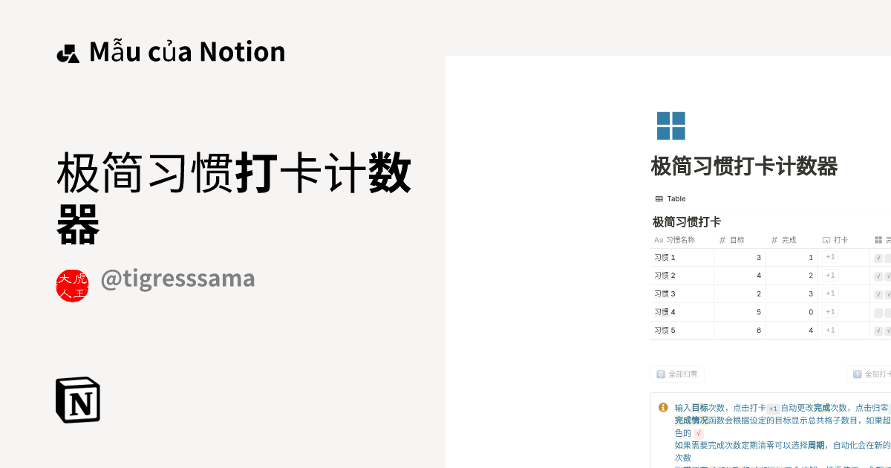Screen dimensions: 891x468
Task: Click the Table view icon above the database
Action: pos(659,198)
